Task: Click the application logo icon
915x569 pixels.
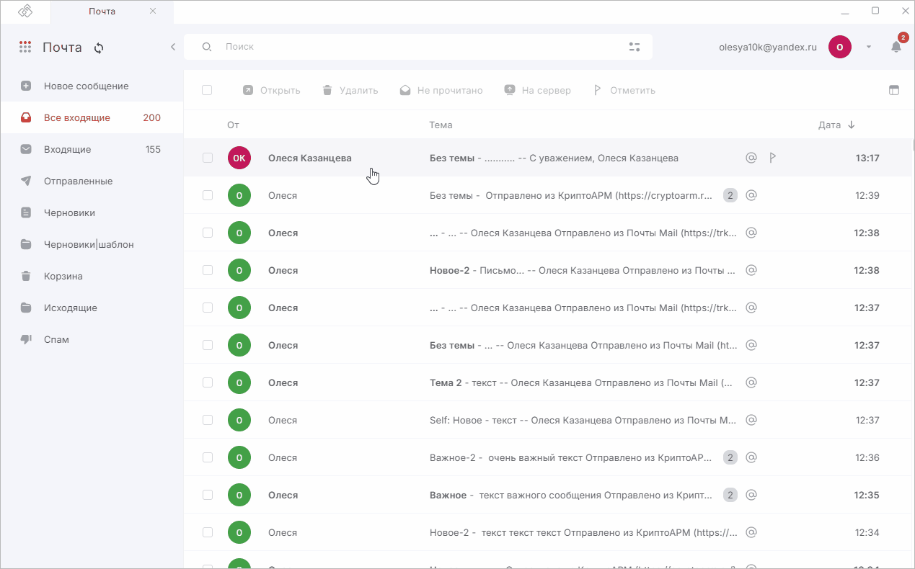Action: pyautogui.click(x=25, y=11)
